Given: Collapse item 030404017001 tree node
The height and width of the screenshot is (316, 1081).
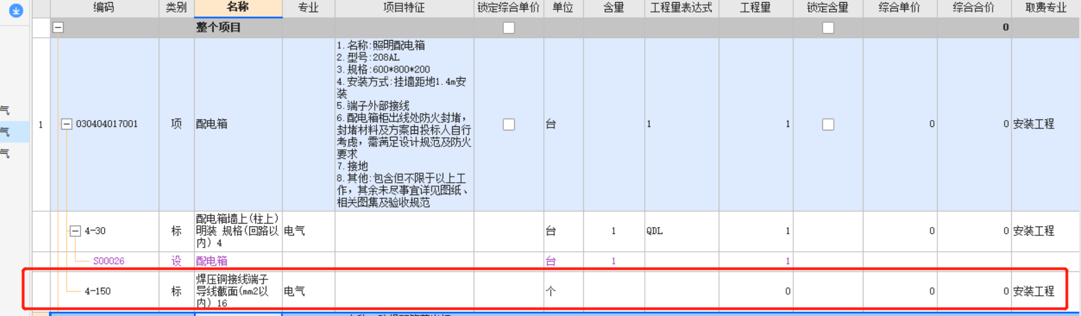Looking at the screenshot, I should tap(67, 124).
